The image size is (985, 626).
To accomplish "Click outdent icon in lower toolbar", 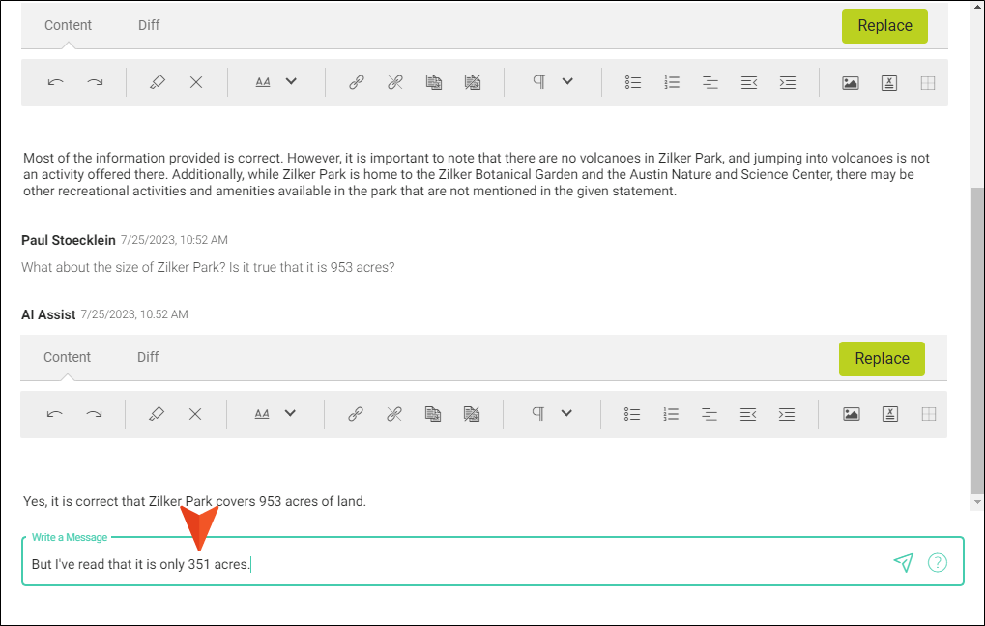I will (748, 414).
